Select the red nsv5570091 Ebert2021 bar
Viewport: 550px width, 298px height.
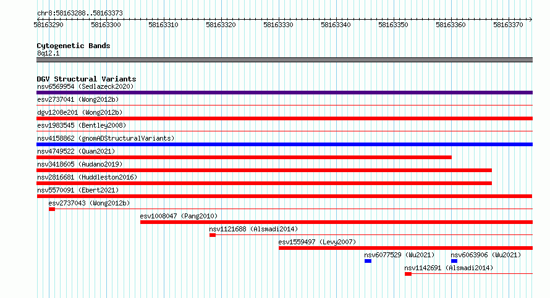pos(284,196)
